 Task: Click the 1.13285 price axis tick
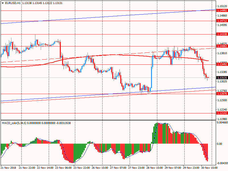point(222,72)
